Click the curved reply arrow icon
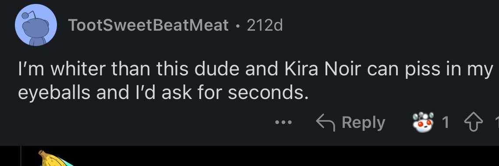 (x=326, y=123)
